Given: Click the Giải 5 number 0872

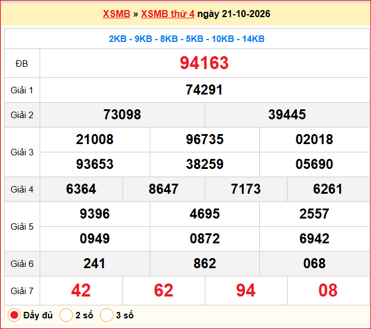Looking at the screenshot, I should 205,239.
